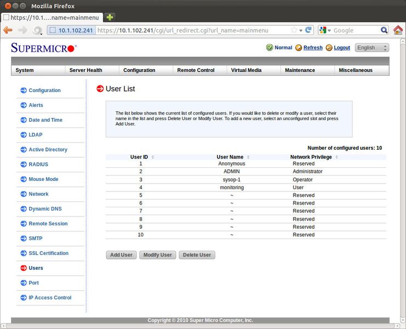Click the arrow icon beside Alerts
Screen dimensions: 406x329
tap(24, 105)
